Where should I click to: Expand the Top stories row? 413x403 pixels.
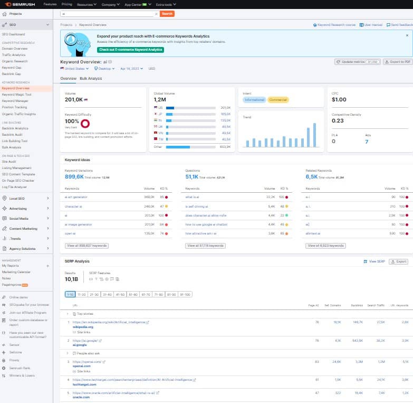(x=68, y=314)
